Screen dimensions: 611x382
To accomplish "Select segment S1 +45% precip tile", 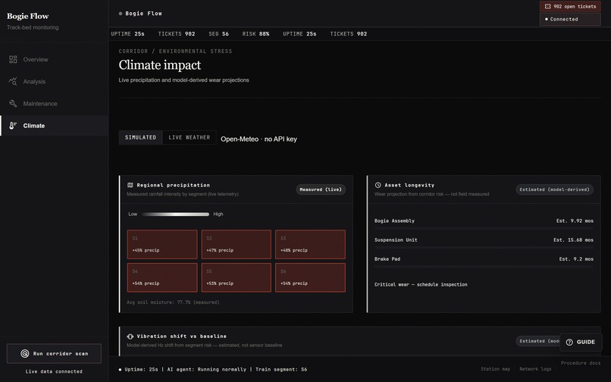I will tap(162, 244).
